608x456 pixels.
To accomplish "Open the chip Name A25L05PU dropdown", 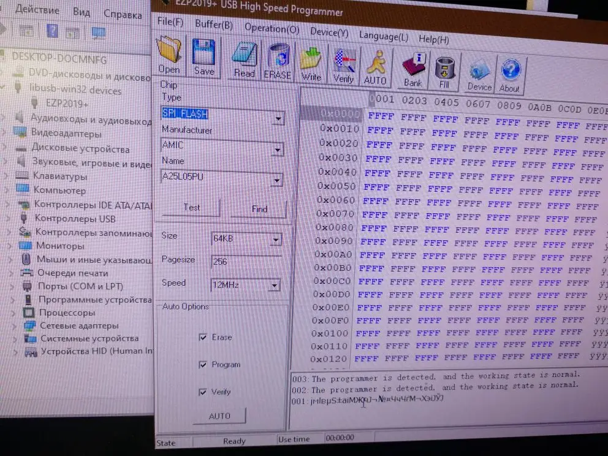I will [276, 180].
